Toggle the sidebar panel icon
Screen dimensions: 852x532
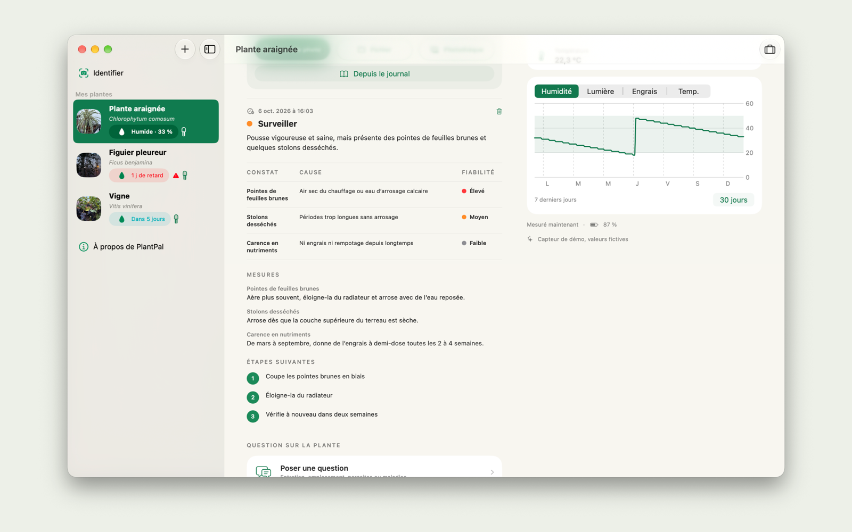210,49
